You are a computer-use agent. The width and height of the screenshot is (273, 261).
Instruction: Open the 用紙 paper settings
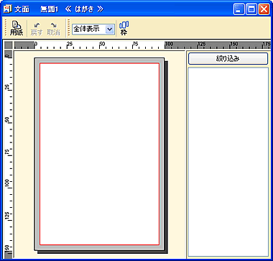[x=17, y=28]
